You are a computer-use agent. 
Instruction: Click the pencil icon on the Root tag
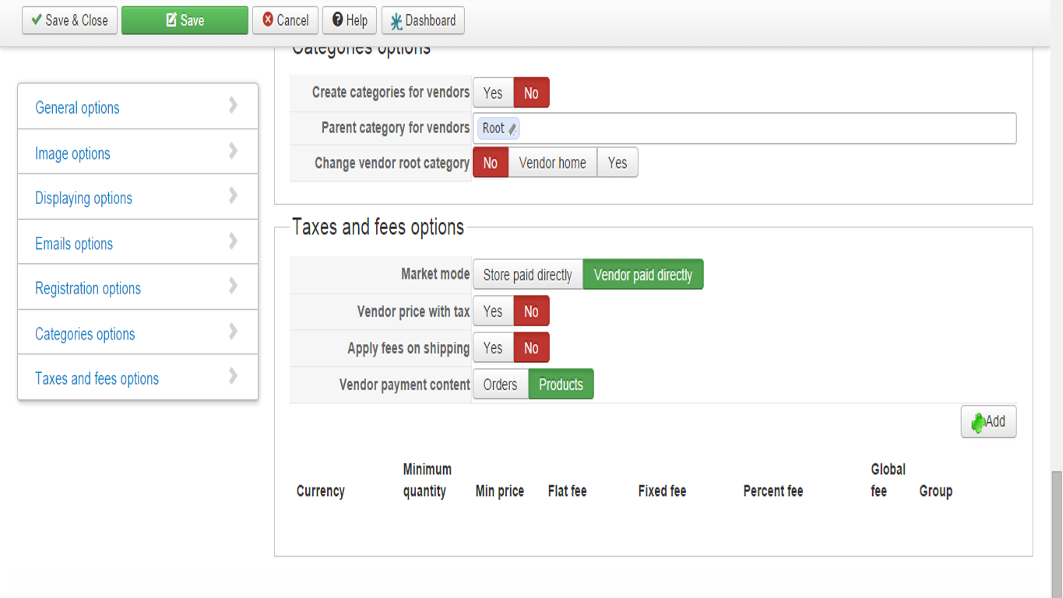click(512, 128)
